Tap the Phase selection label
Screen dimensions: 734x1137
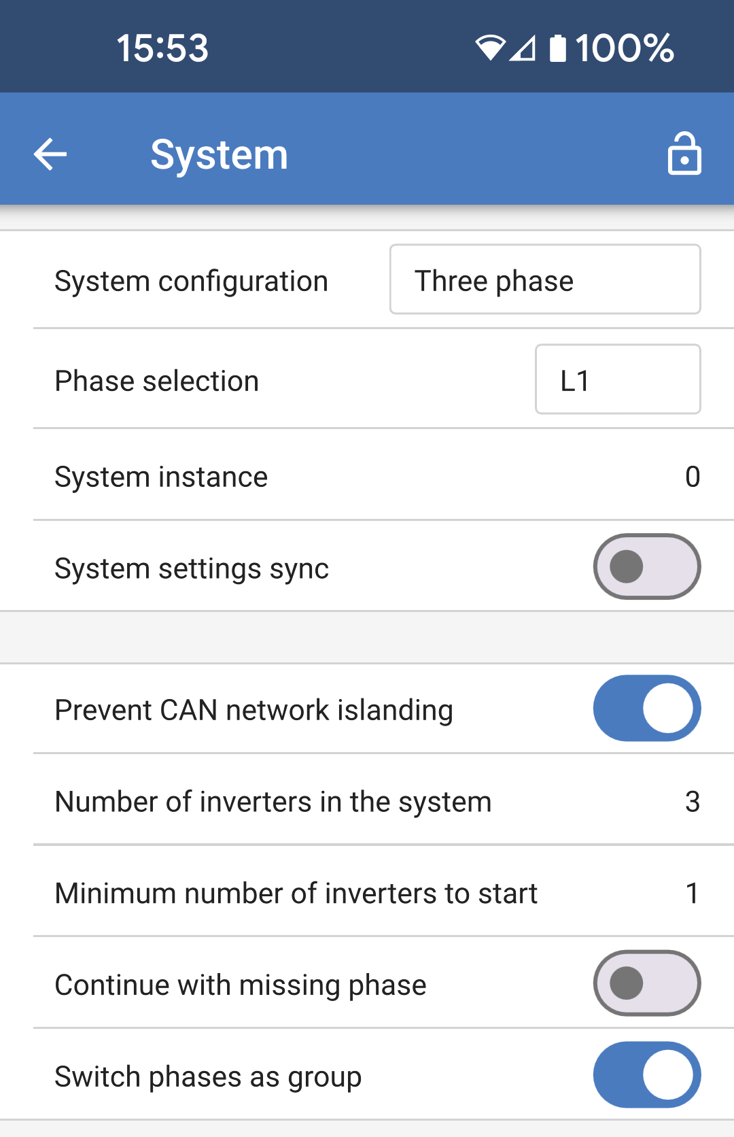156,381
